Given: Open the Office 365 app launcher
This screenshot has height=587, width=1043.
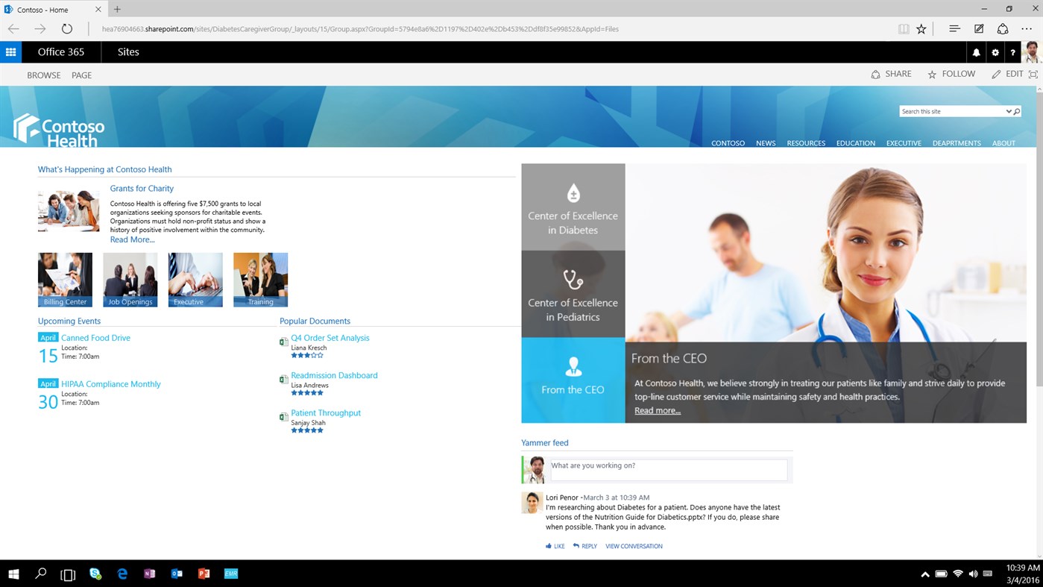Looking at the screenshot, I should tap(10, 52).
